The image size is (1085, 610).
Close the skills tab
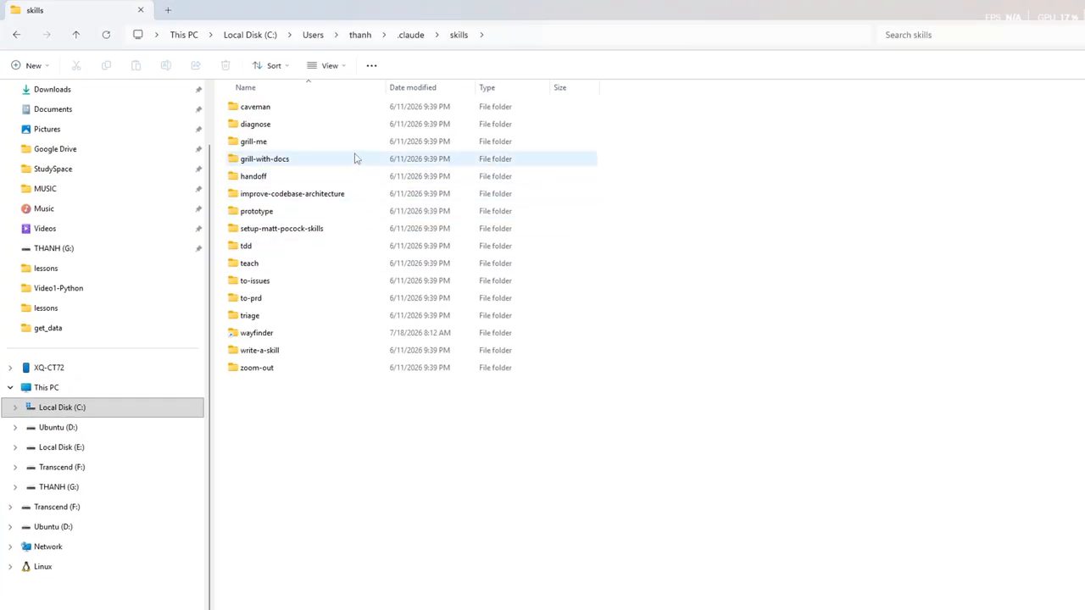click(141, 10)
